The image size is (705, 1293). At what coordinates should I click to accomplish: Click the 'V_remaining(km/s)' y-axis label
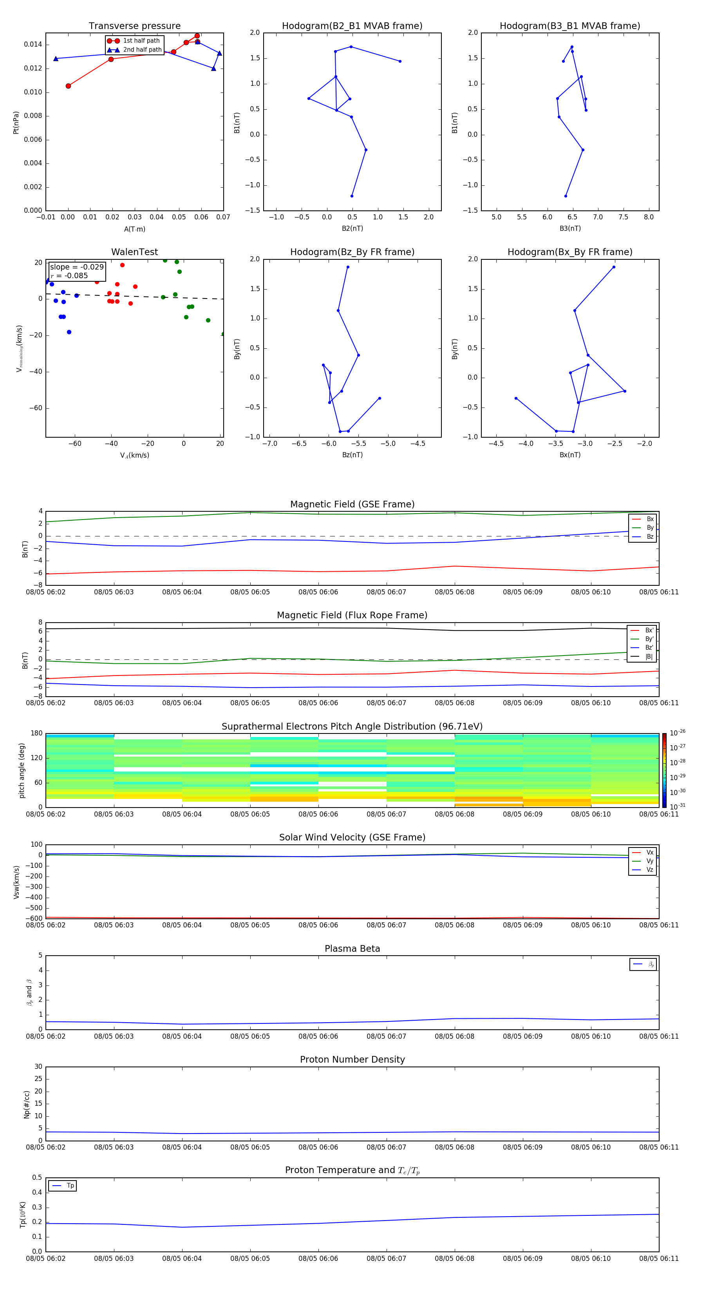coord(19,348)
